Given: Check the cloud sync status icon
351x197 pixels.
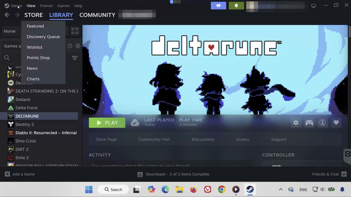Looking at the screenshot, I should [x=135, y=123].
